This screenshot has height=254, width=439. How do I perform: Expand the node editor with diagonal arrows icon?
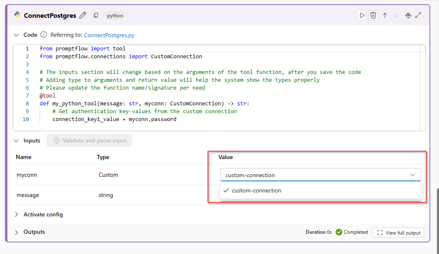coord(418,15)
